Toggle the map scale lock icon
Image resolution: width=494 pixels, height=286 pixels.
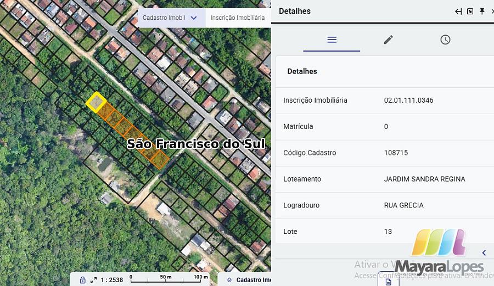pos(82,280)
